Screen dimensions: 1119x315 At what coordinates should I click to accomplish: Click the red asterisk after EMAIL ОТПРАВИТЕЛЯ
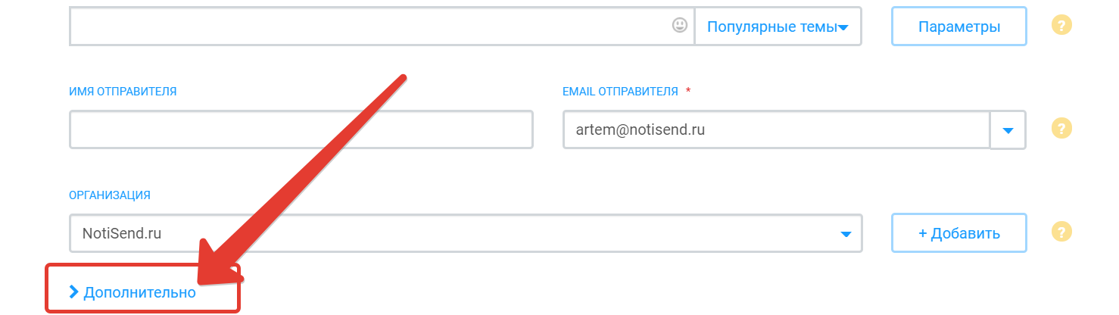tap(688, 91)
